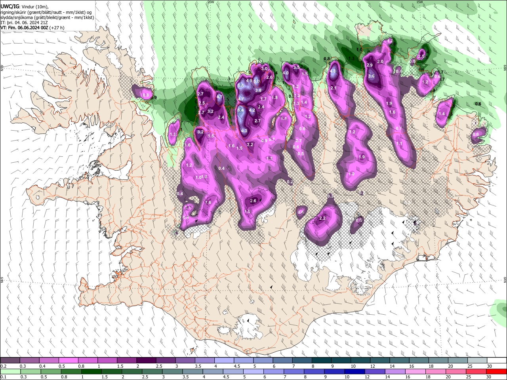Viewport: 507px width, 380px height.
Task: Click the '15W' longitude label at the top edge
Action: (x=419, y=2)
